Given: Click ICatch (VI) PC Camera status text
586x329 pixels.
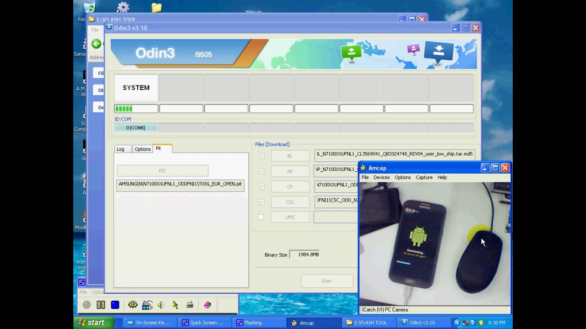Looking at the screenshot, I should point(385,310).
